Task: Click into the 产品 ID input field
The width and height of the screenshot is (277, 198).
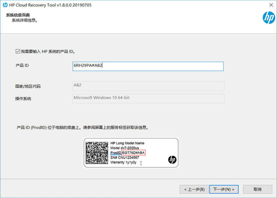Action: pyautogui.click(x=148, y=66)
